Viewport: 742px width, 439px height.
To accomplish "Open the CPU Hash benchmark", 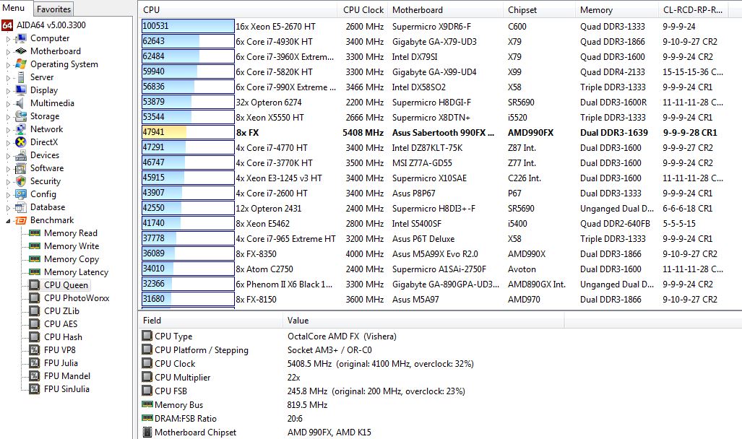I will click(63, 336).
